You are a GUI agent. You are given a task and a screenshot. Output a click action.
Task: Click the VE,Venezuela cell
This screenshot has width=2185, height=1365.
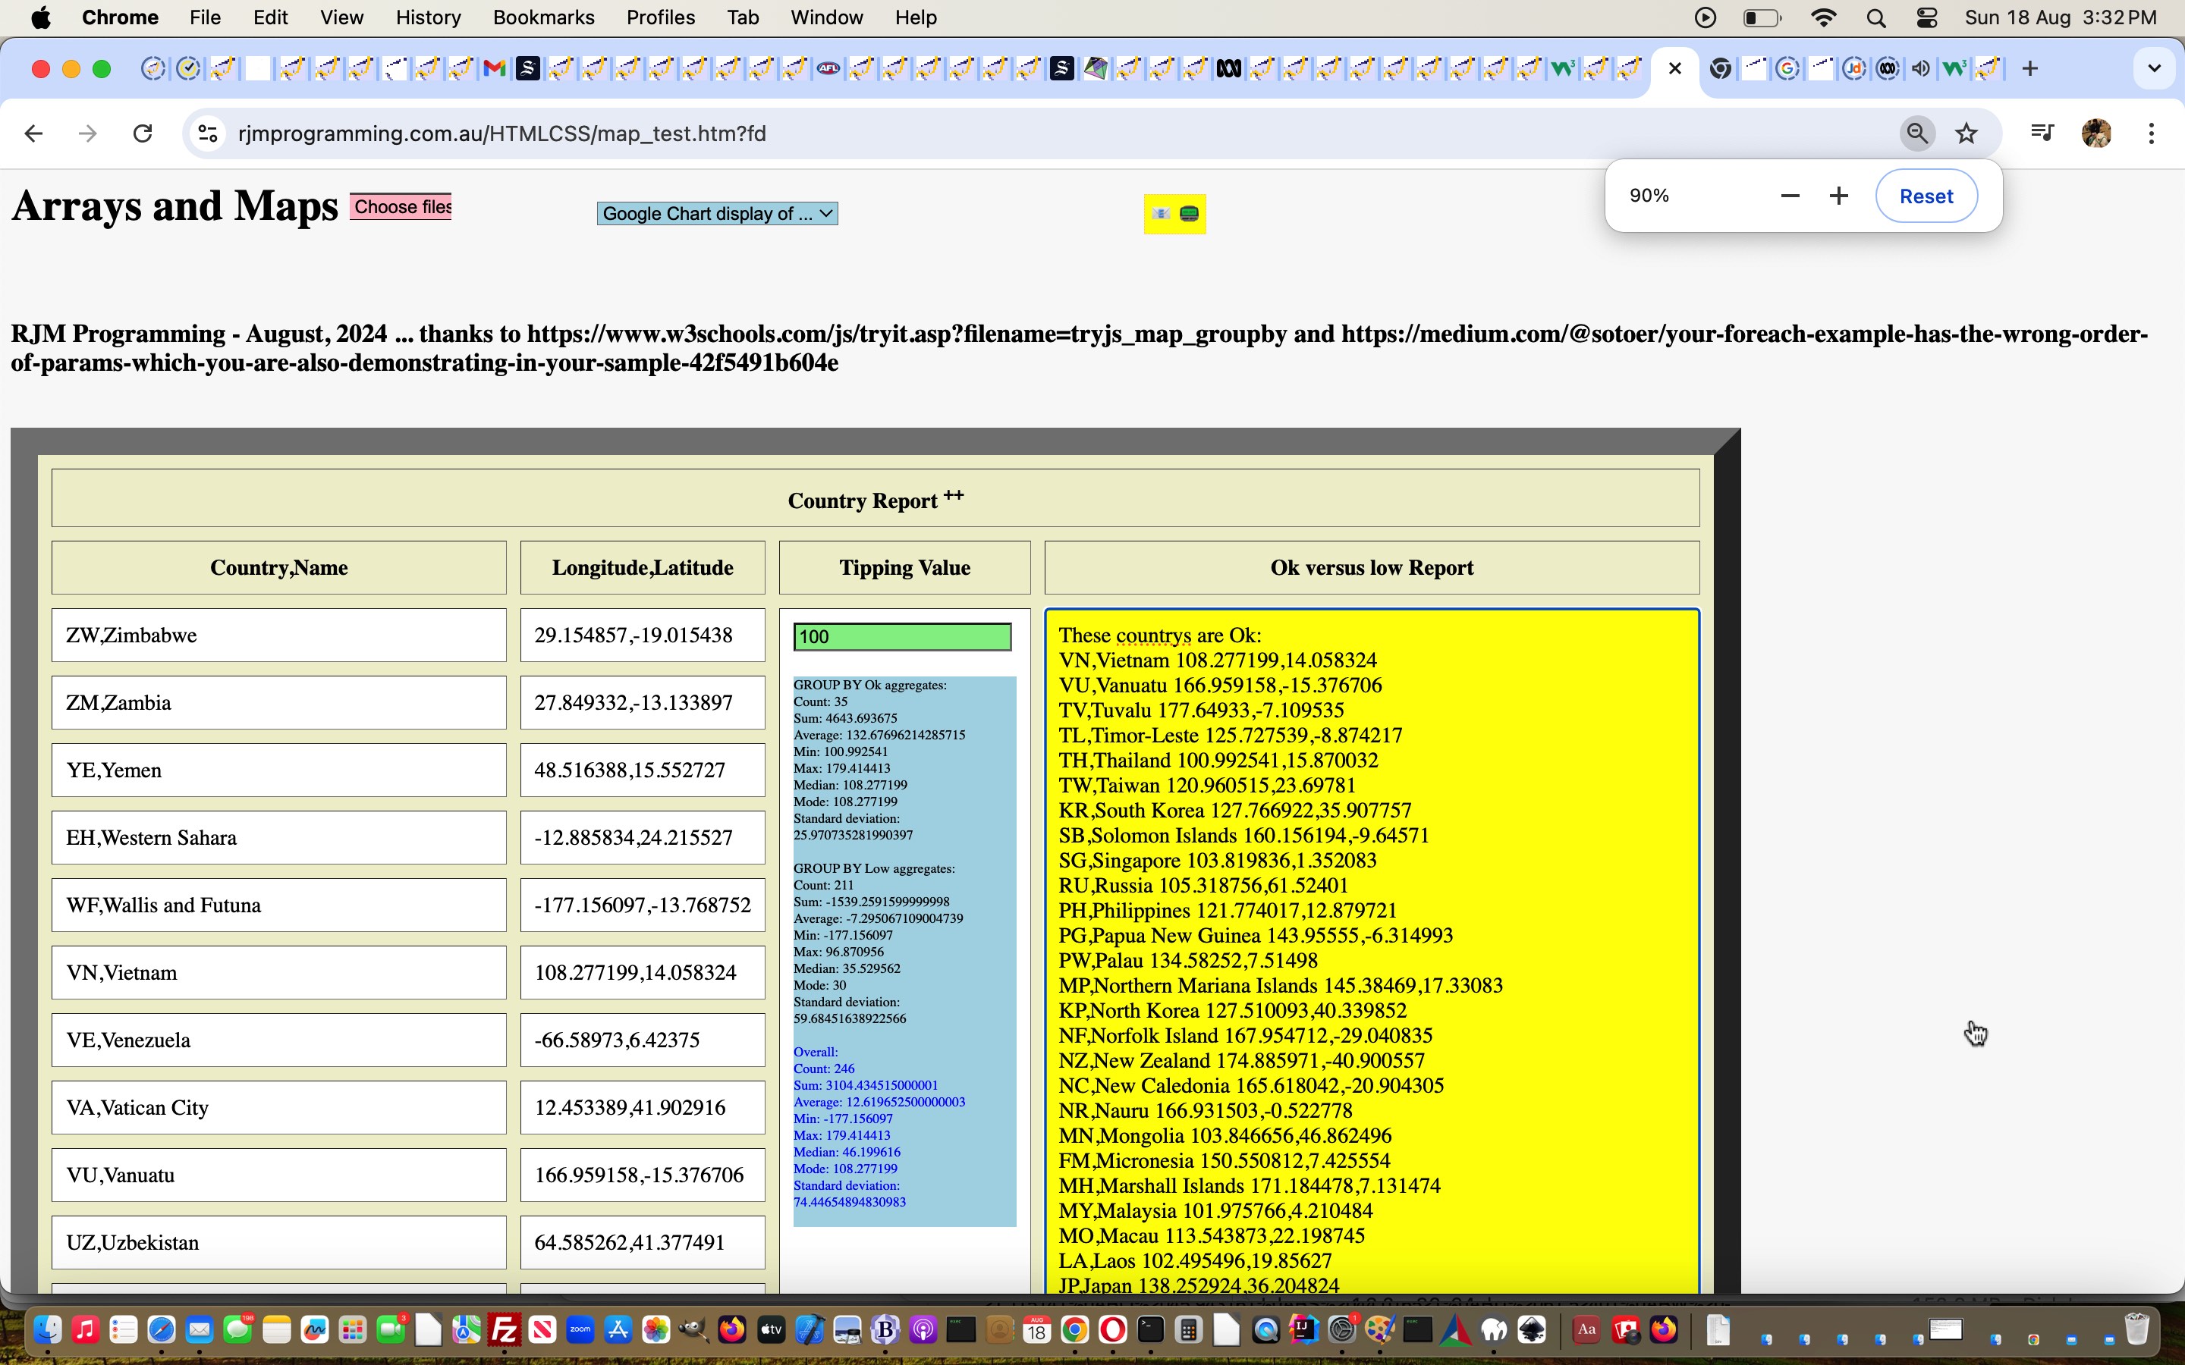pos(278,1040)
